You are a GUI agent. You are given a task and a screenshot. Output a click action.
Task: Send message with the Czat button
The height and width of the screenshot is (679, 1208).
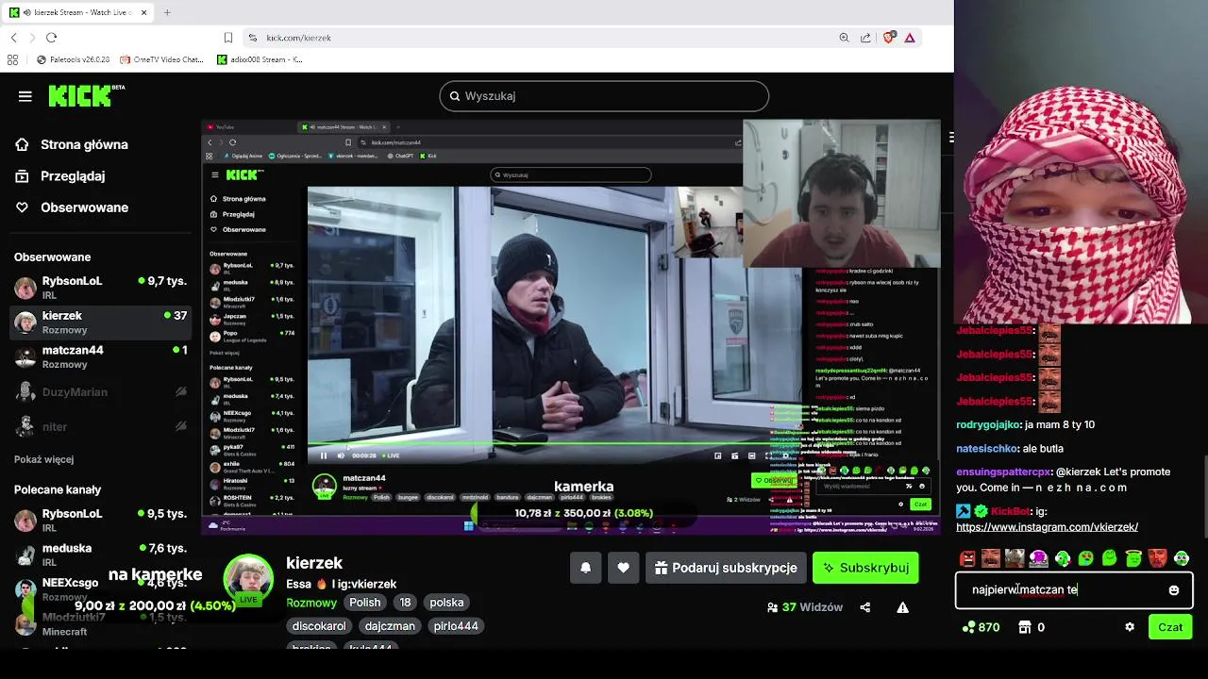[1170, 627]
